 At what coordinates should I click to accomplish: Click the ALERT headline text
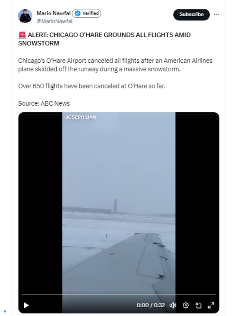(104, 39)
